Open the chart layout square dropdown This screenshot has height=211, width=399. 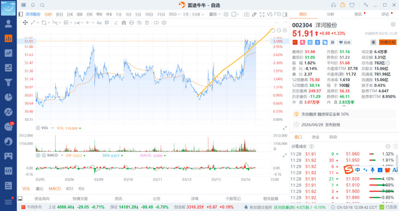[x=235, y=14]
